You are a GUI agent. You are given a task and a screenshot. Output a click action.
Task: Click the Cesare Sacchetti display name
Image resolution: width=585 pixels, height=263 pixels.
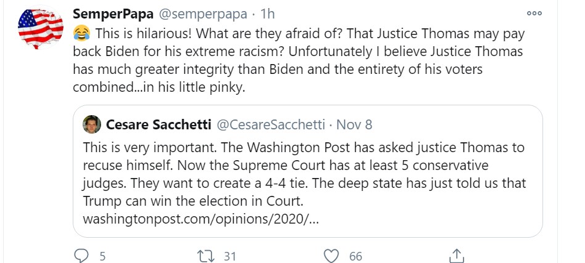point(158,124)
